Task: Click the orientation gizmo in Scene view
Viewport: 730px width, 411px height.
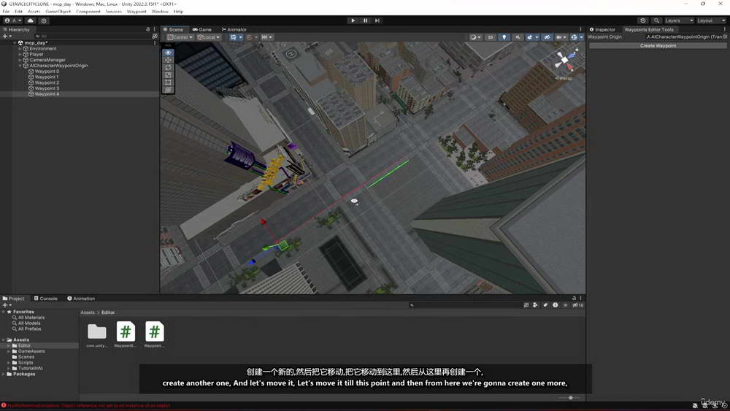Action: click(x=565, y=61)
